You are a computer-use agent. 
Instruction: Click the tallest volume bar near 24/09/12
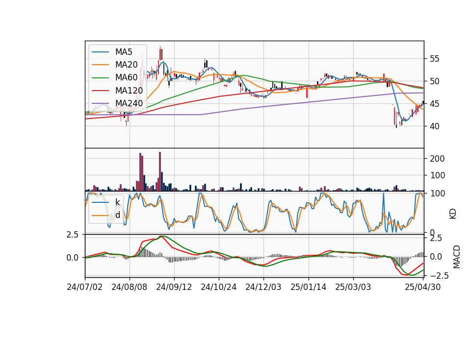pyautogui.click(x=160, y=171)
